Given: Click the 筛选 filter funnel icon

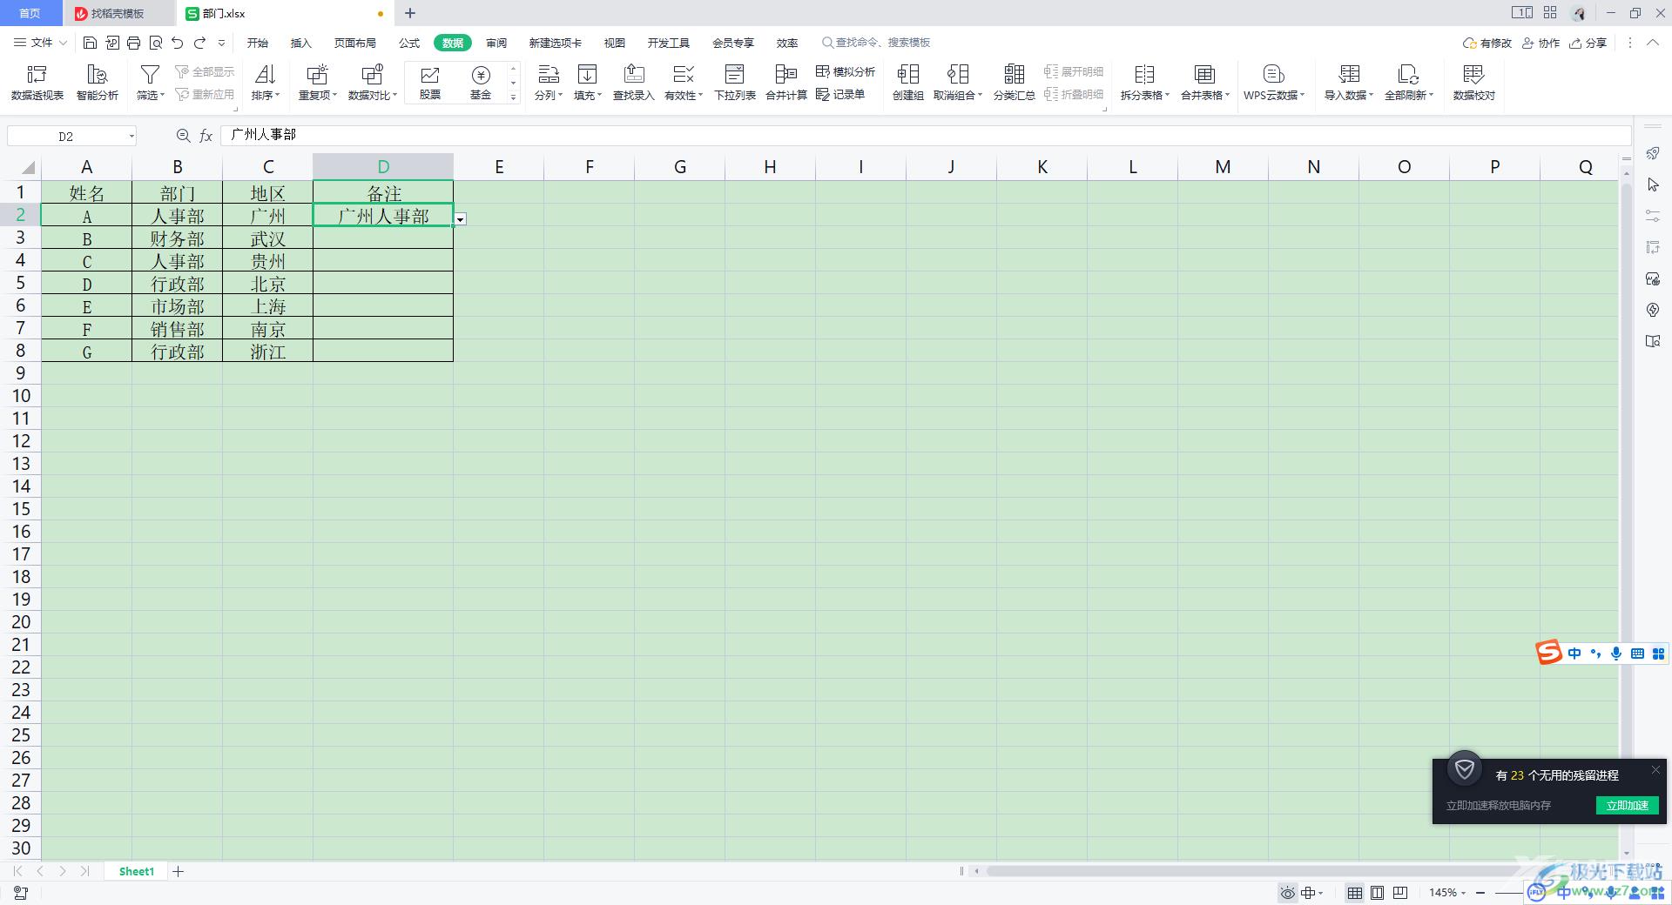Looking at the screenshot, I should point(150,75).
